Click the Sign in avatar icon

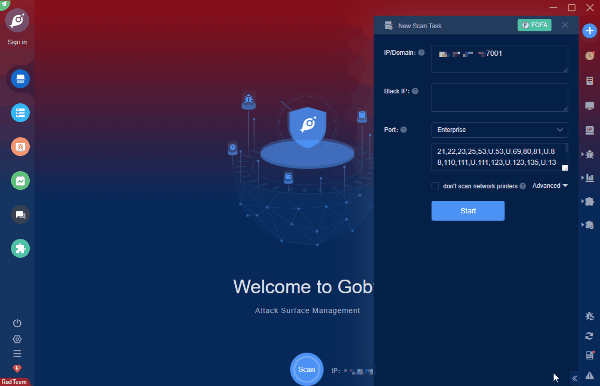17,20
